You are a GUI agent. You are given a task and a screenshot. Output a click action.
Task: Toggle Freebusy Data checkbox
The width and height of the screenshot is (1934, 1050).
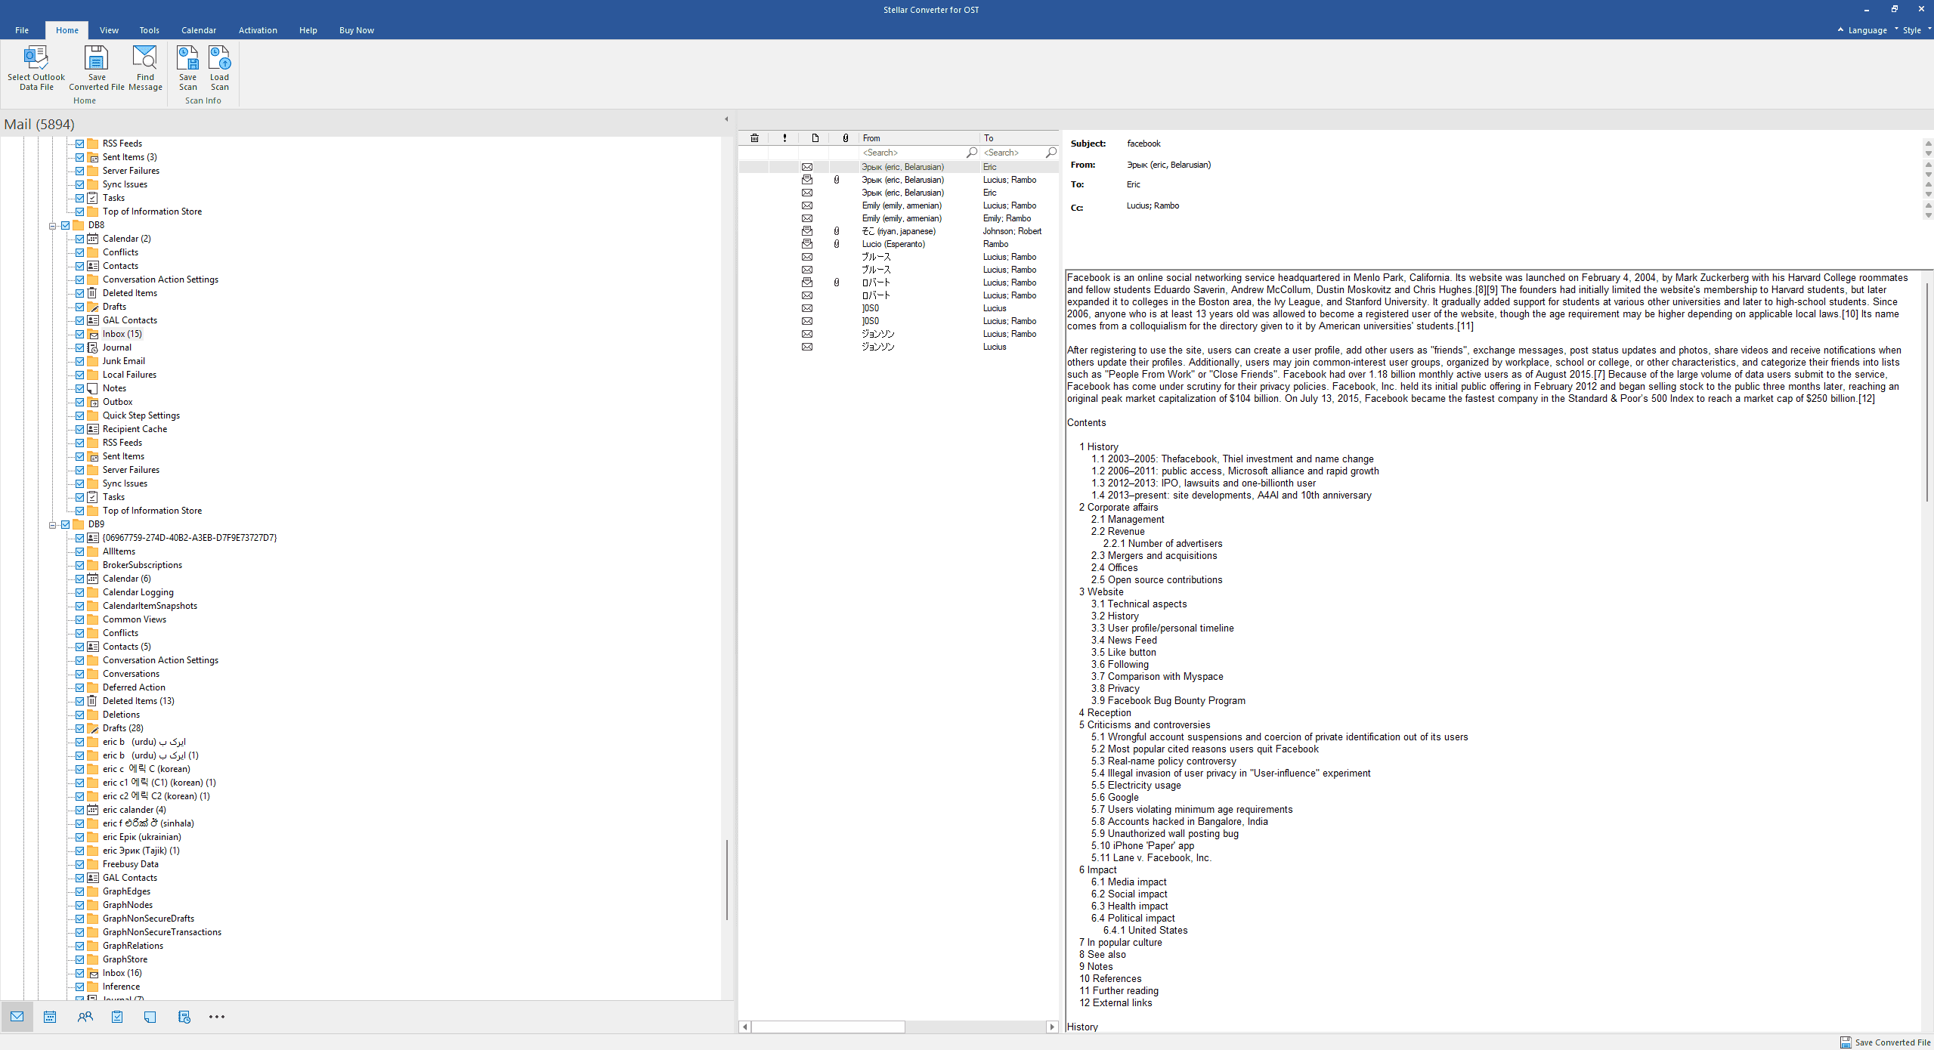coord(80,864)
